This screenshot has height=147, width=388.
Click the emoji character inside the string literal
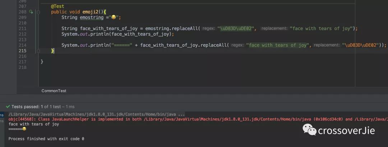coord(114,17)
